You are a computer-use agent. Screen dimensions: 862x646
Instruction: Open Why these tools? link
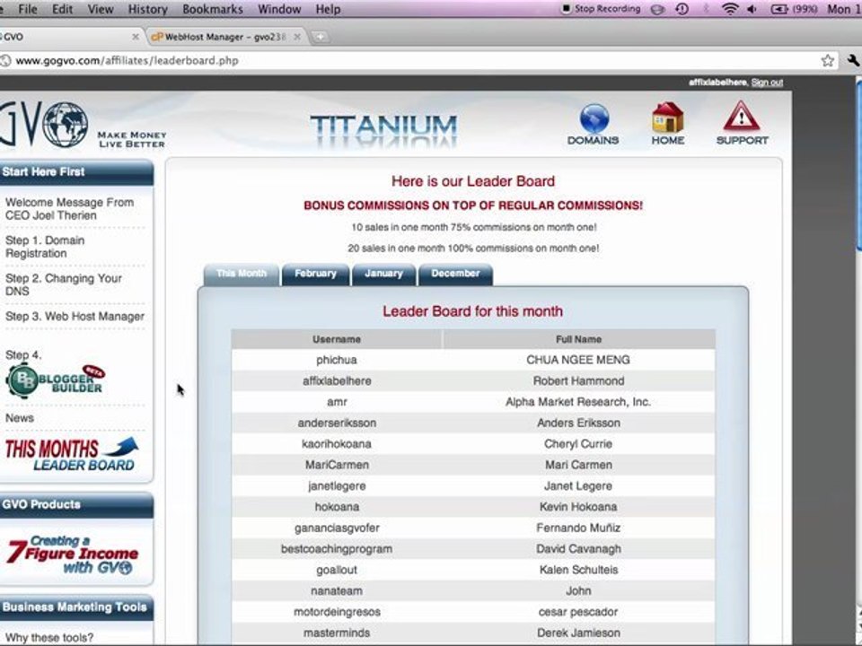[48, 638]
